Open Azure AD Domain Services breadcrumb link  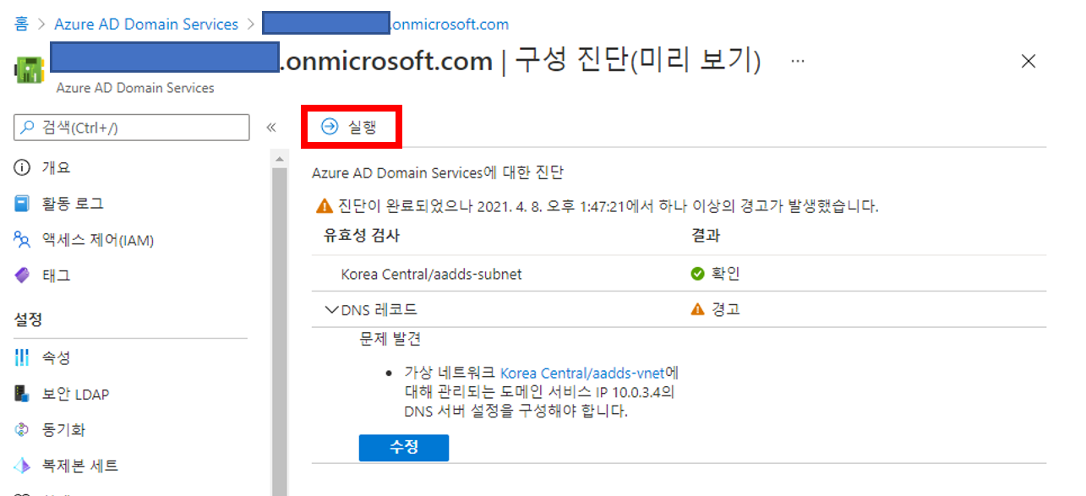[146, 25]
